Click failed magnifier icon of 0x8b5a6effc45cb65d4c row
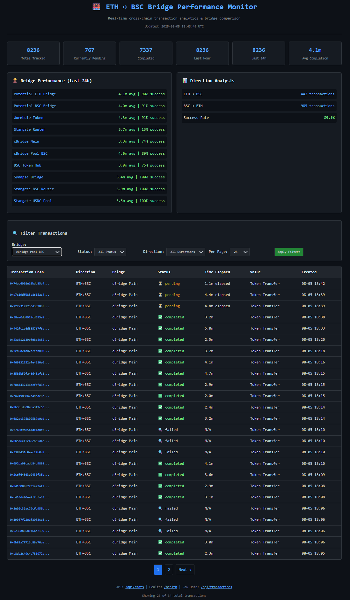The height and width of the screenshot is (600, 350). (160, 441)
